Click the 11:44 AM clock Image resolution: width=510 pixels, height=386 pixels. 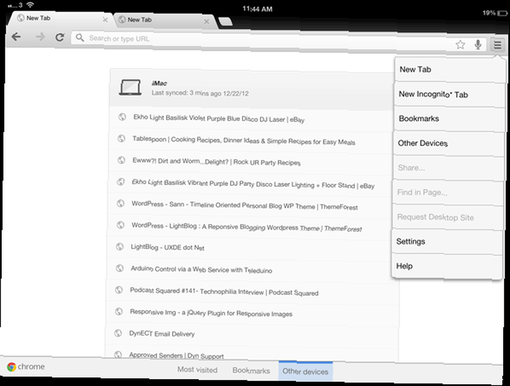[x=257, y=9]
